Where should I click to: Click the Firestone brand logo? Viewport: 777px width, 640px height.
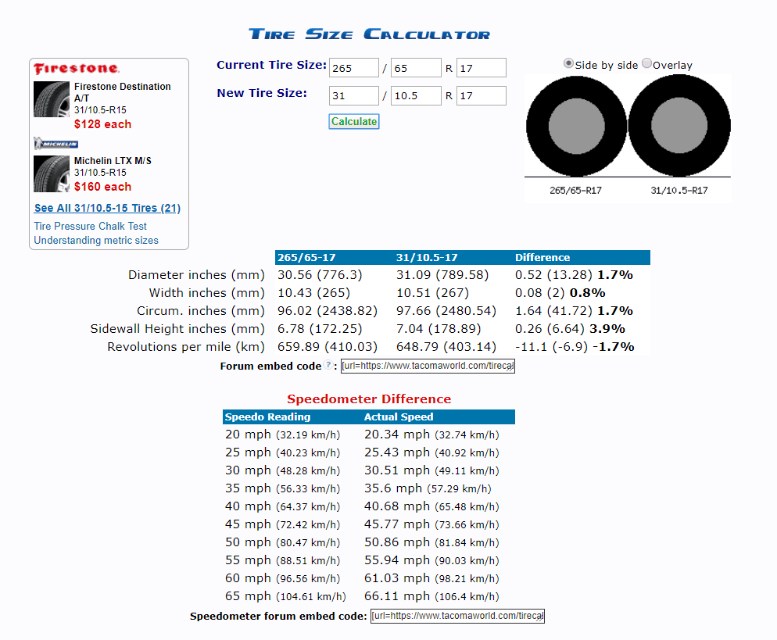click(x=77, y=68)
